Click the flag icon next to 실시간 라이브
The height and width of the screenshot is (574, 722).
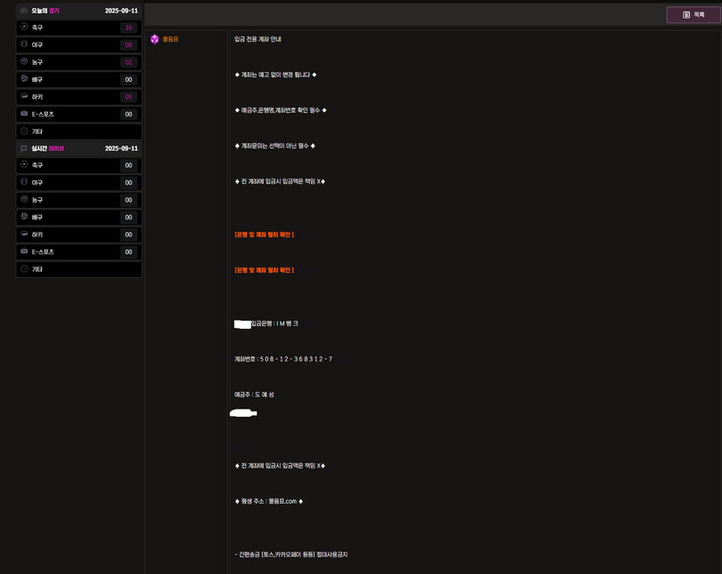24,148
